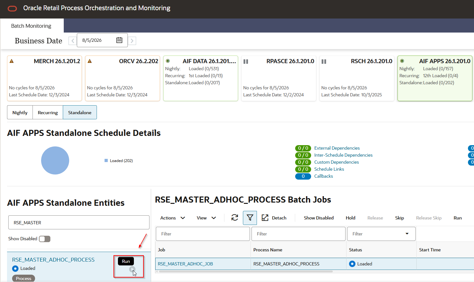This screenshot has height=282, width=474.
Task: Expand the Status column filter dropdown
Action: [407, 234]
